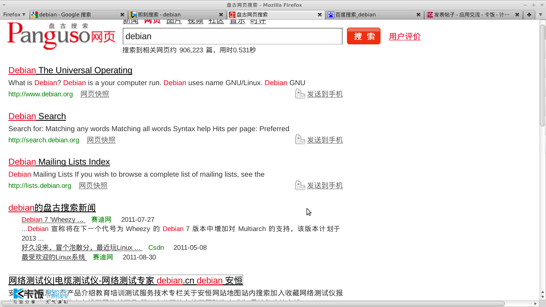Viewport: 546px width, 307px height.
Task: Open the Debian Mailing Lists Index result
Action: (x=59, y=162)
